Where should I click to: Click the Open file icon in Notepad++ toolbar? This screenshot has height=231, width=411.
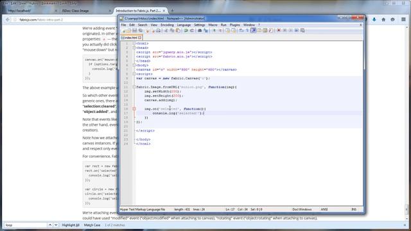pyautogui.click(x=128, y=31)
